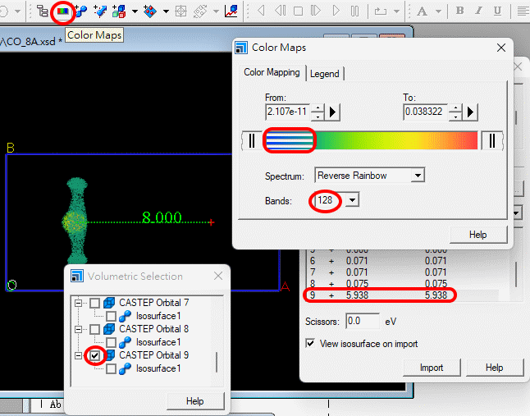Image resolution: width=530 pixels, height=416 pixels.
Task: Click the play arrow next to From value
Action: click(334, 111)
